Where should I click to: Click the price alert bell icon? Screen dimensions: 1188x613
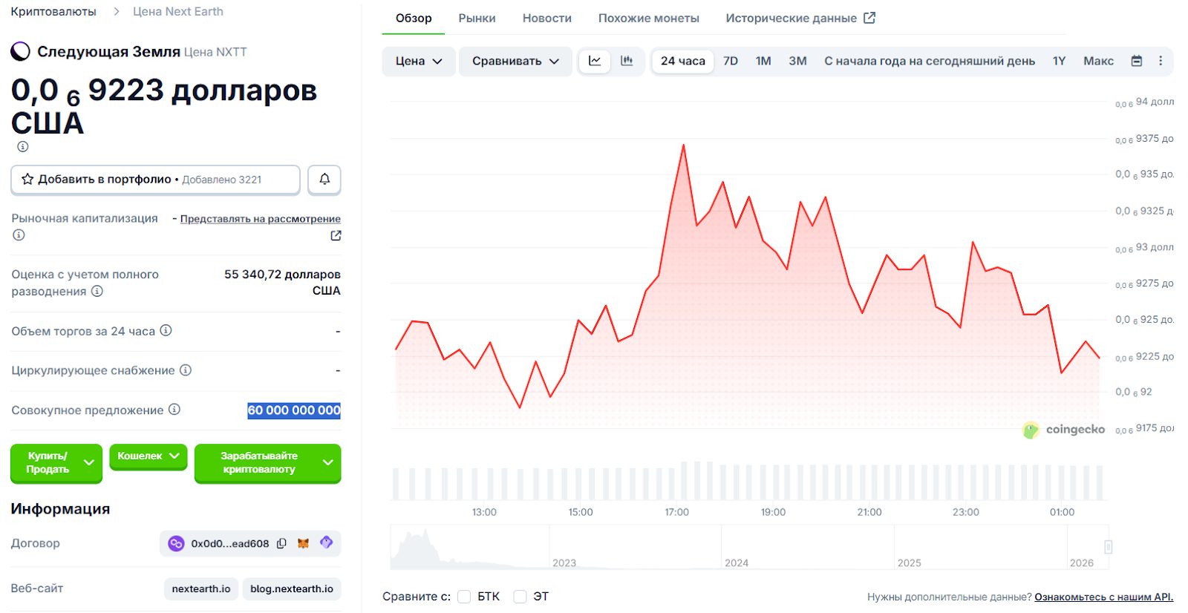click(324, 179)
